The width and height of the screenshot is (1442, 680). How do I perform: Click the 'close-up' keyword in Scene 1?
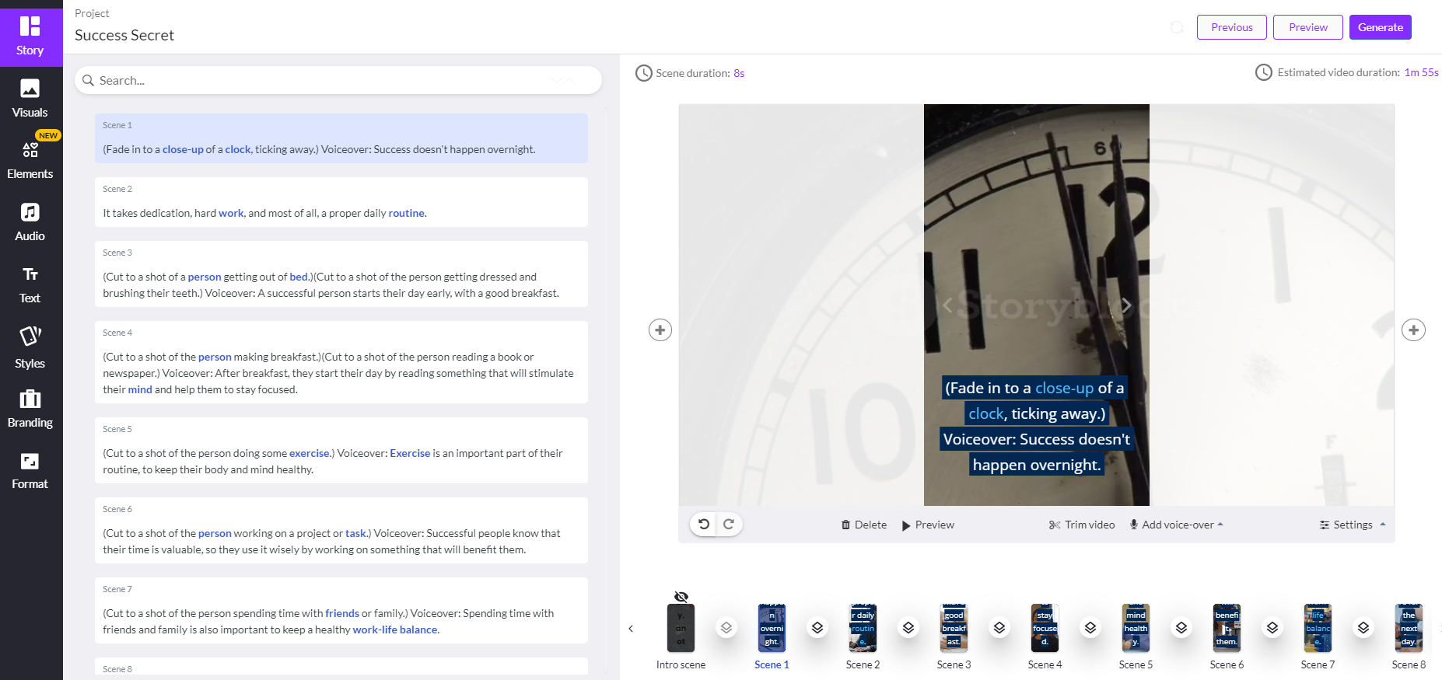coord(183,149)
